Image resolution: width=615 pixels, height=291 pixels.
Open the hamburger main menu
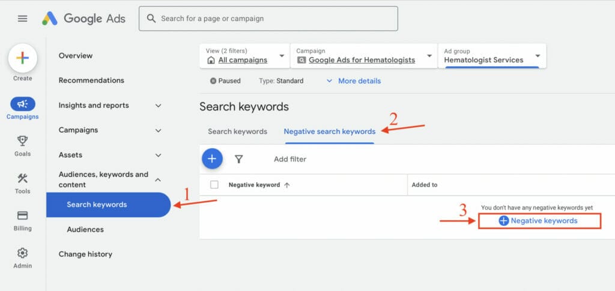[x=22, y=19]
